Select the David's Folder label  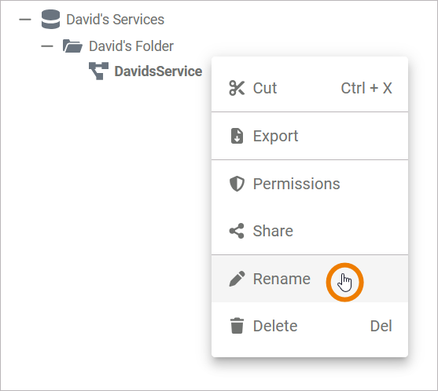[x=131, y=46]
